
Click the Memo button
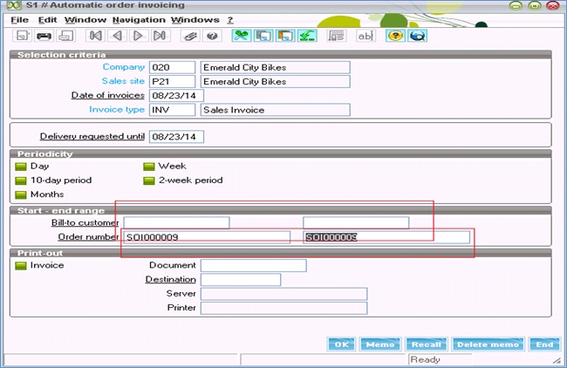pos(380,344)
